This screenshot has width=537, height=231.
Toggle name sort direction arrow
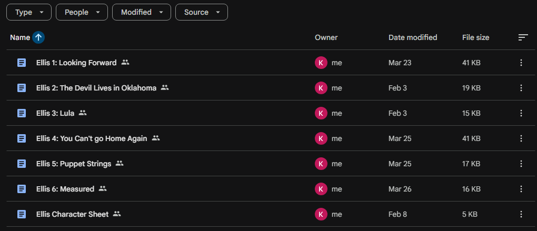point(38,37)
